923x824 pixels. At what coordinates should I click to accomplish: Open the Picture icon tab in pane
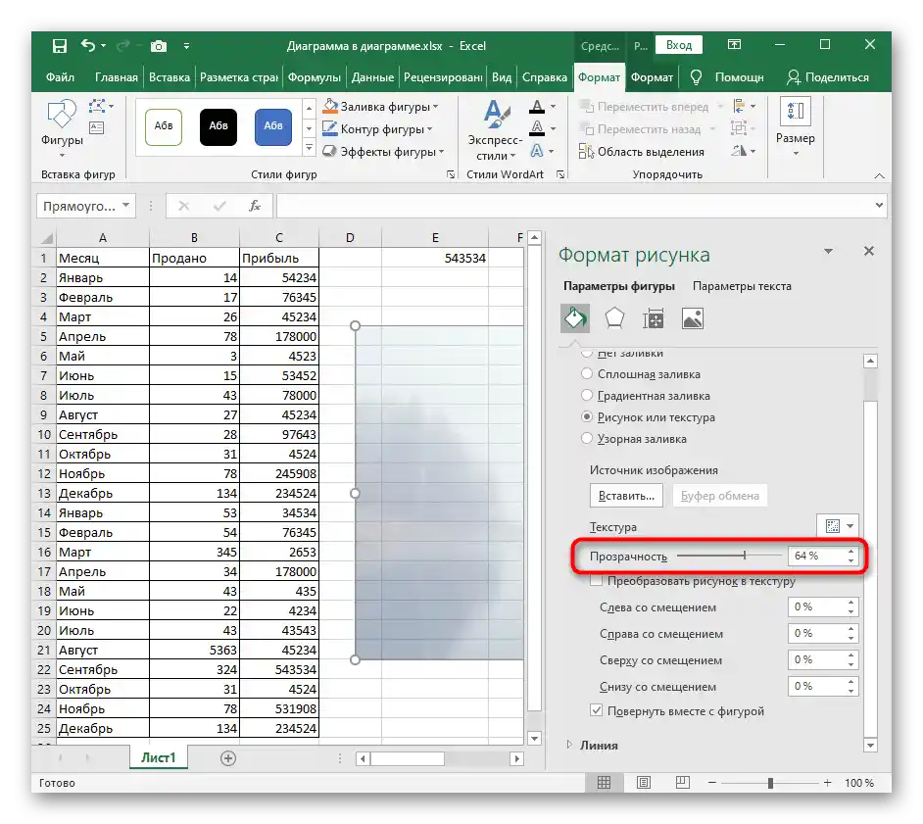click(x=693, y=318)
